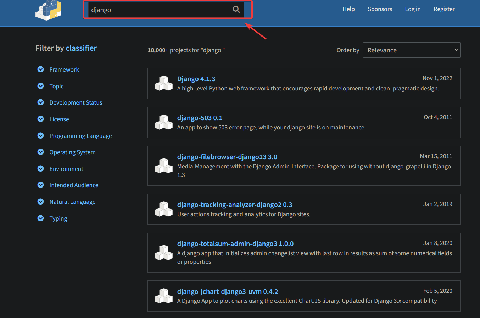
Task: Expand the Intended Audience chevron
Action: [x=41, y=185]
